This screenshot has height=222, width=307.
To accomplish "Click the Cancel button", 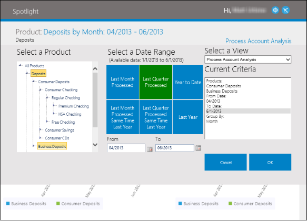I will [225, 162].
